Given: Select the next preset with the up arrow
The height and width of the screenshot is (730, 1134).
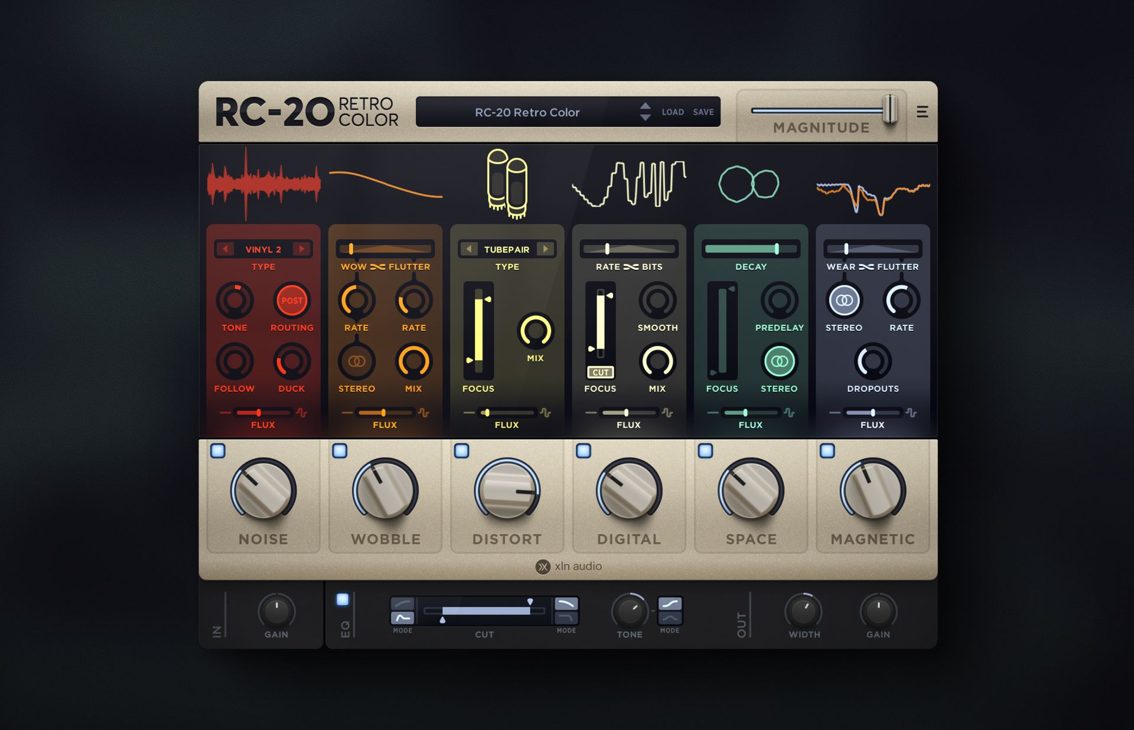Looking at the screenshot, I should click(x=645, y=106).
